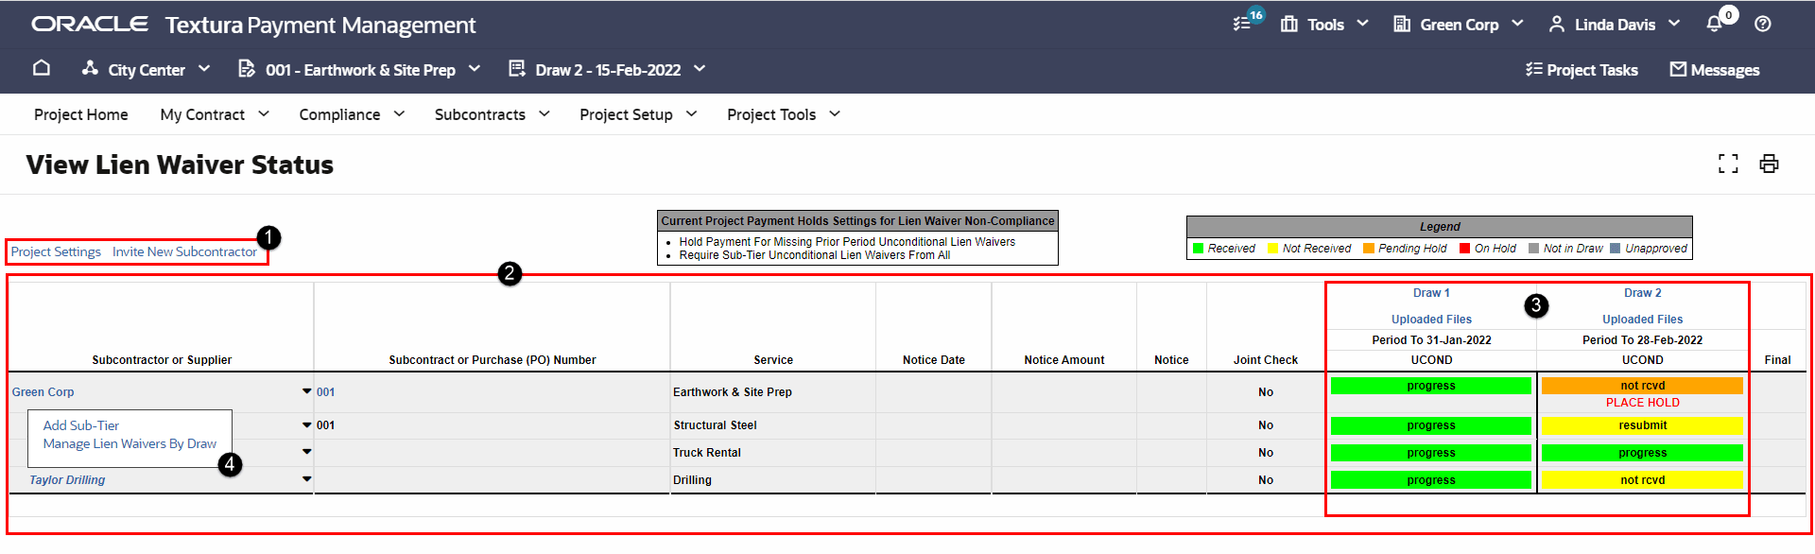Open the Compliance menu
Viewport: 1815px width, 554px height.
[352, 114]
